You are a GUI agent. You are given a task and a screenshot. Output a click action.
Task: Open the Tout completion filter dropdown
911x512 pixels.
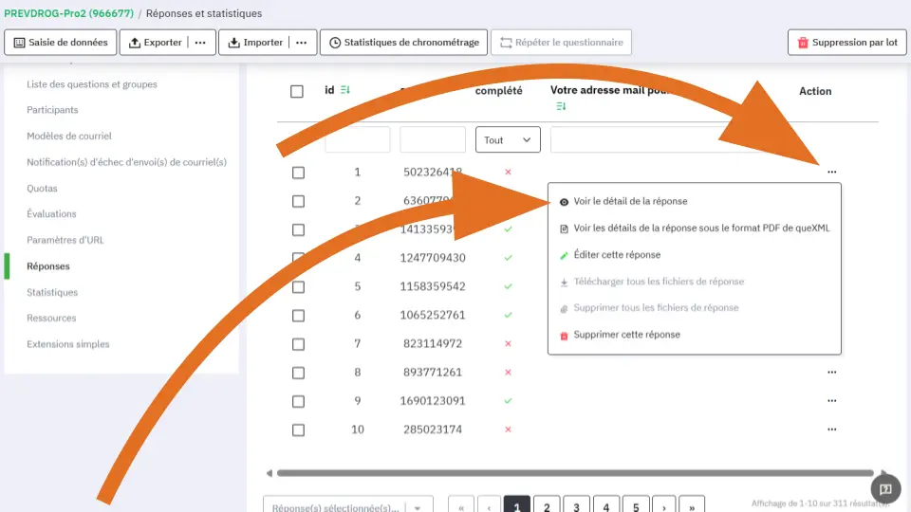[x=507, y=140]
